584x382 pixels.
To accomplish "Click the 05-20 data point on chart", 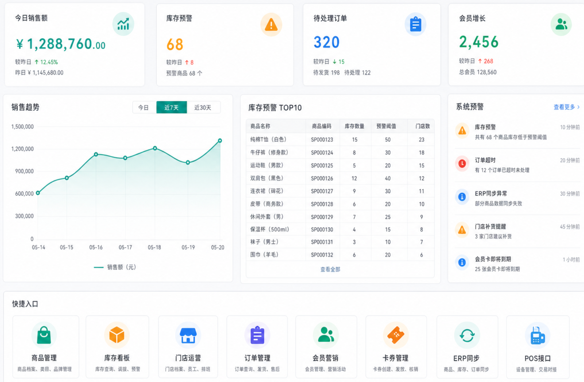I will coord(220,140).
